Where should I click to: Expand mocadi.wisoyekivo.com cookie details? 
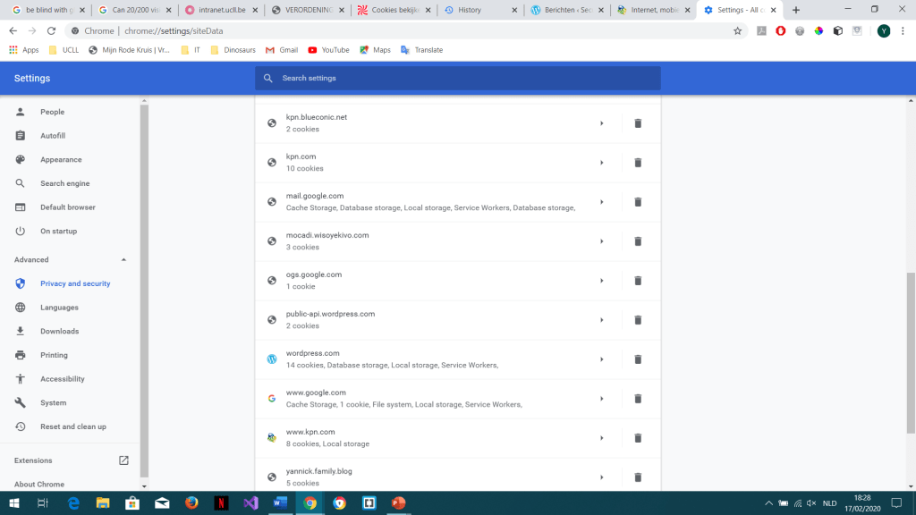[601, 241]
